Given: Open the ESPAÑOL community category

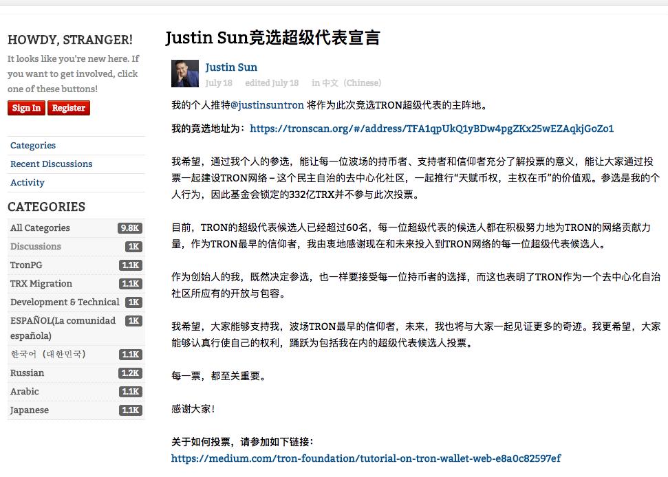Looking at the screenshot, I should click(x=63, y=328).
